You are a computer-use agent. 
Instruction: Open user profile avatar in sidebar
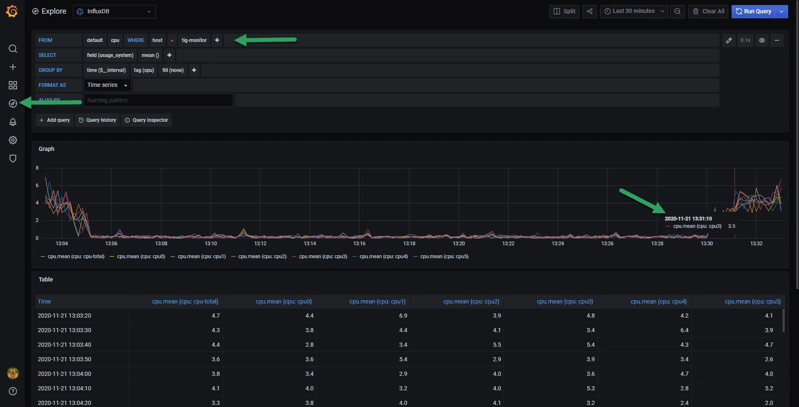tap(13, 373)
